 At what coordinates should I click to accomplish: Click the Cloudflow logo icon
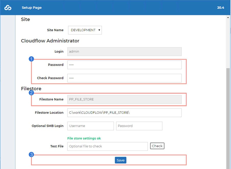8,8
